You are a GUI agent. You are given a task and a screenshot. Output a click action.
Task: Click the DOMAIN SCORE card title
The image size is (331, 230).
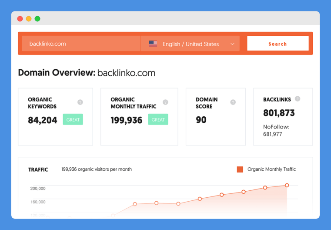tap(207, 103)
